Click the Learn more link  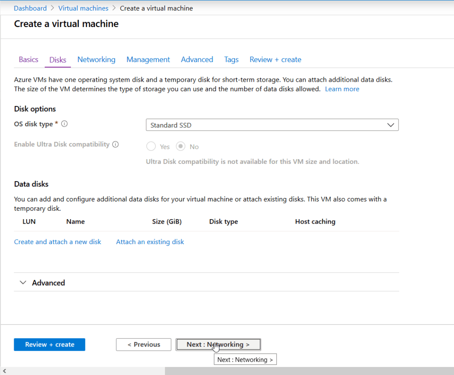342,89
